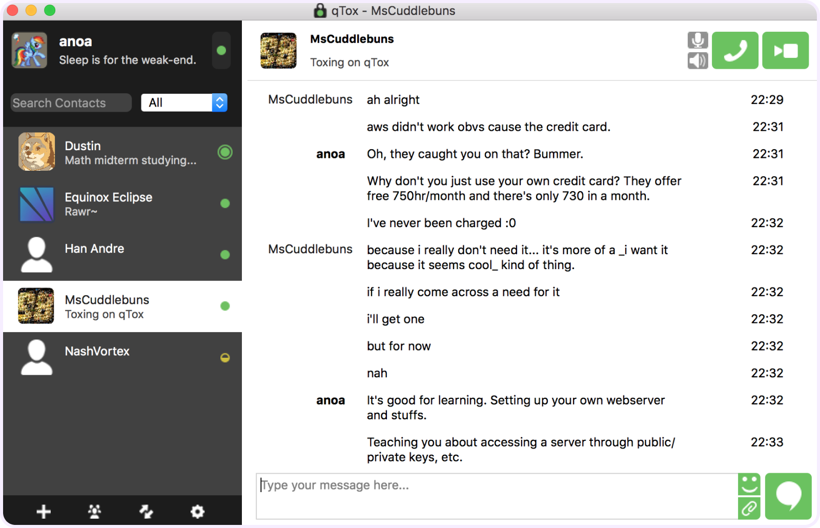The height and width of the screenshot is (528, 820).
Task: Click anoa's profile avatar
Action: click(x=30, y=50)
